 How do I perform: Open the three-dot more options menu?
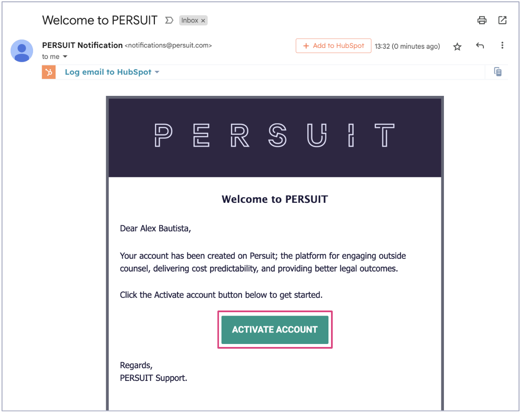pyautogui.click(x=502, y=45)
